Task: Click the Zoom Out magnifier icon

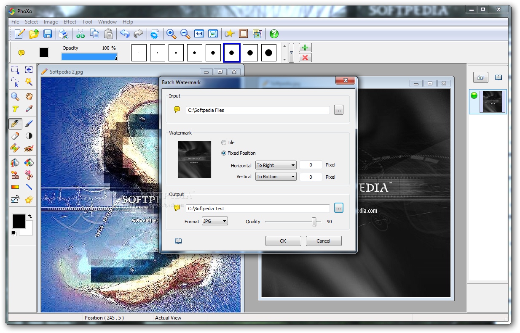Action: coord(185,34)
